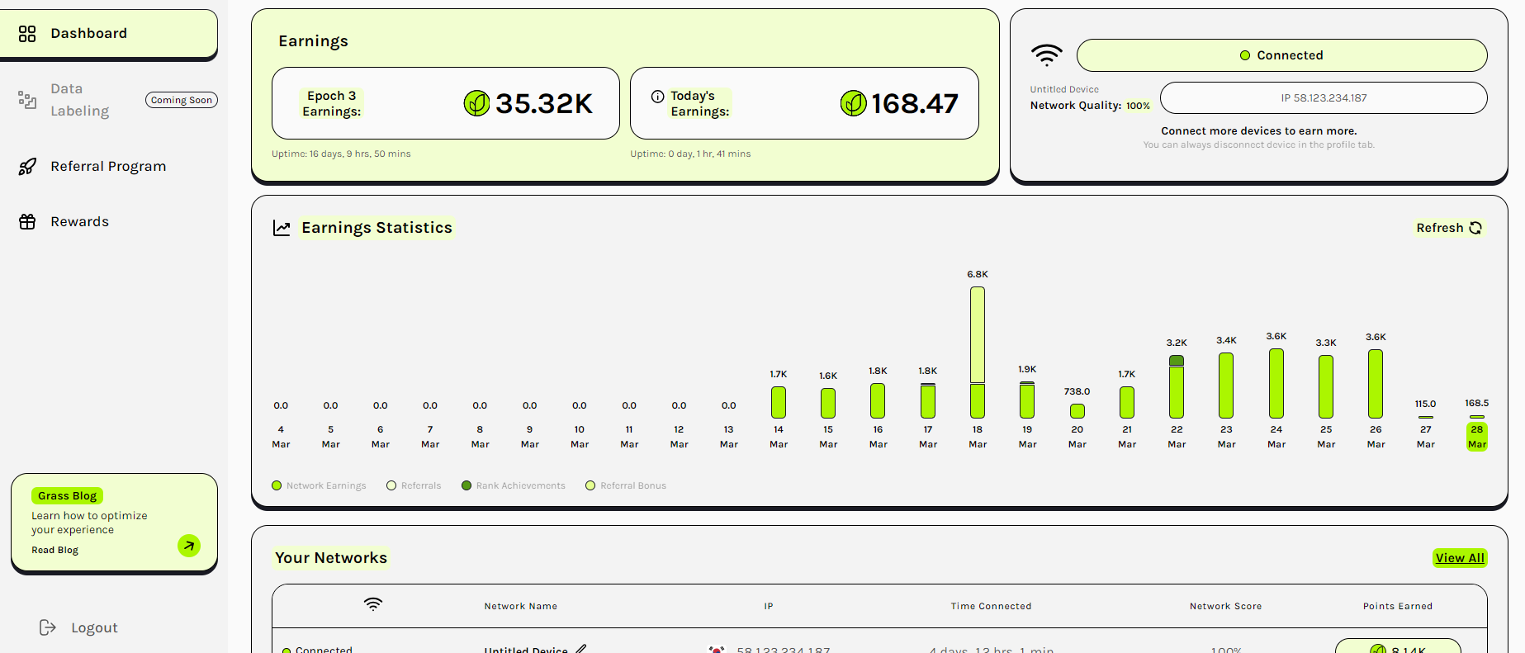Click the today's uptime text
This screenshot has height=653, width=1525.
[x=691, y=154]
